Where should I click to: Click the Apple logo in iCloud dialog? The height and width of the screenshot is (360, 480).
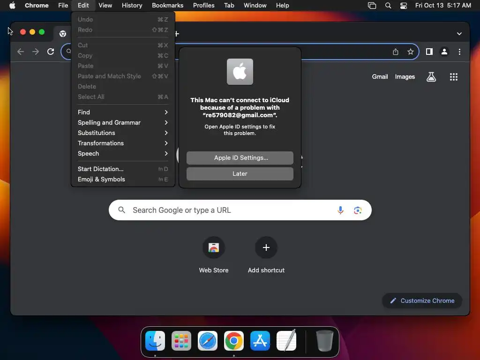coord(240,72)
